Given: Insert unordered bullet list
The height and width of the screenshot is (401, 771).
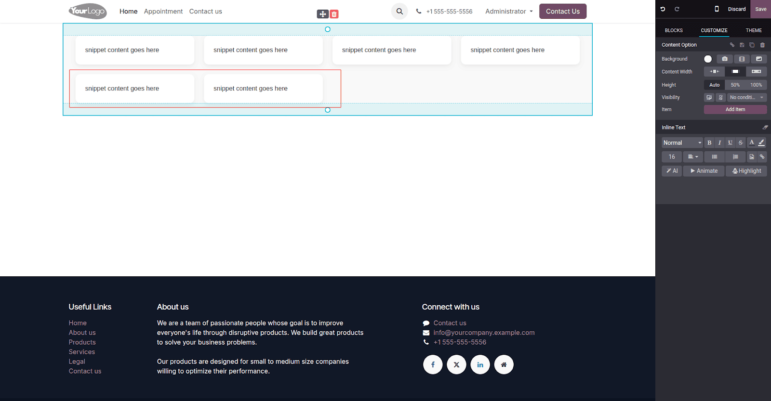Looking at the screenshot, I should click(x=715, y=157).
